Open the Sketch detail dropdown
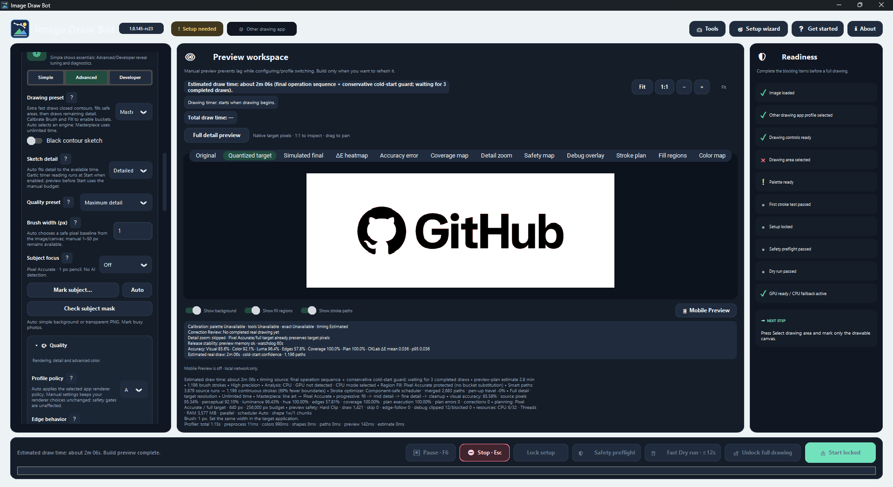 click(x=130, y=171)
